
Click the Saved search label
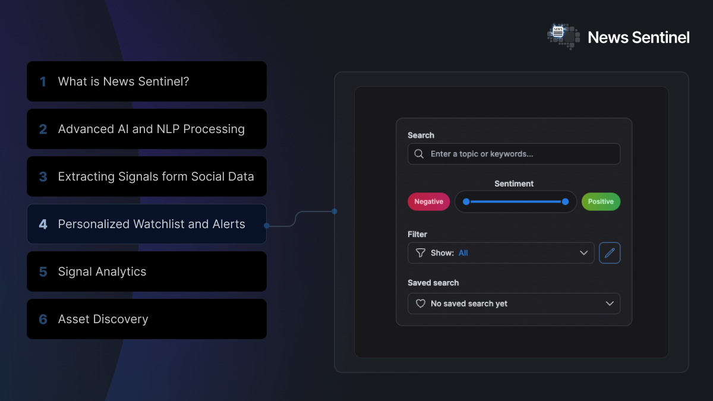(x=433, y=283)
